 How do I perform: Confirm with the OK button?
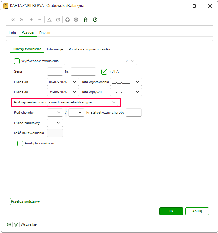(171, 211)
